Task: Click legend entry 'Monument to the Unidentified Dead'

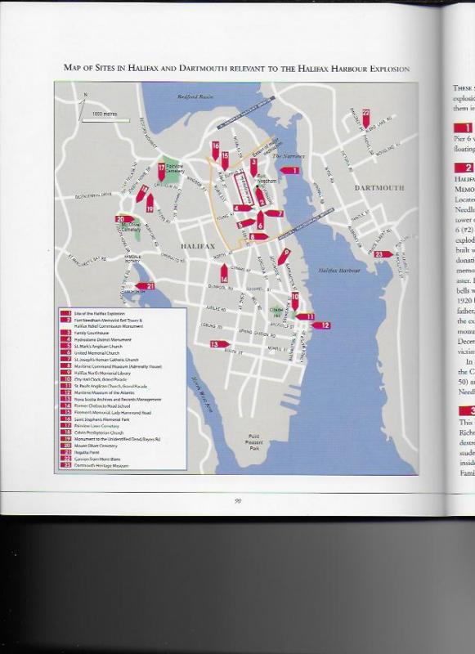Action: [110, 439]
